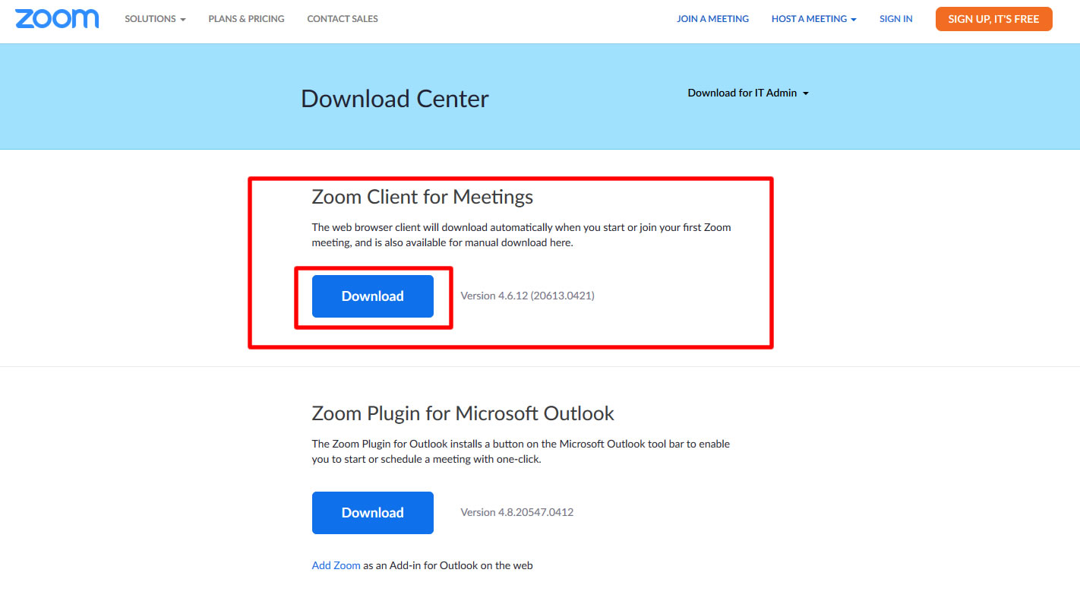Click the Zoom logo in header

click(x=57, y=19)
